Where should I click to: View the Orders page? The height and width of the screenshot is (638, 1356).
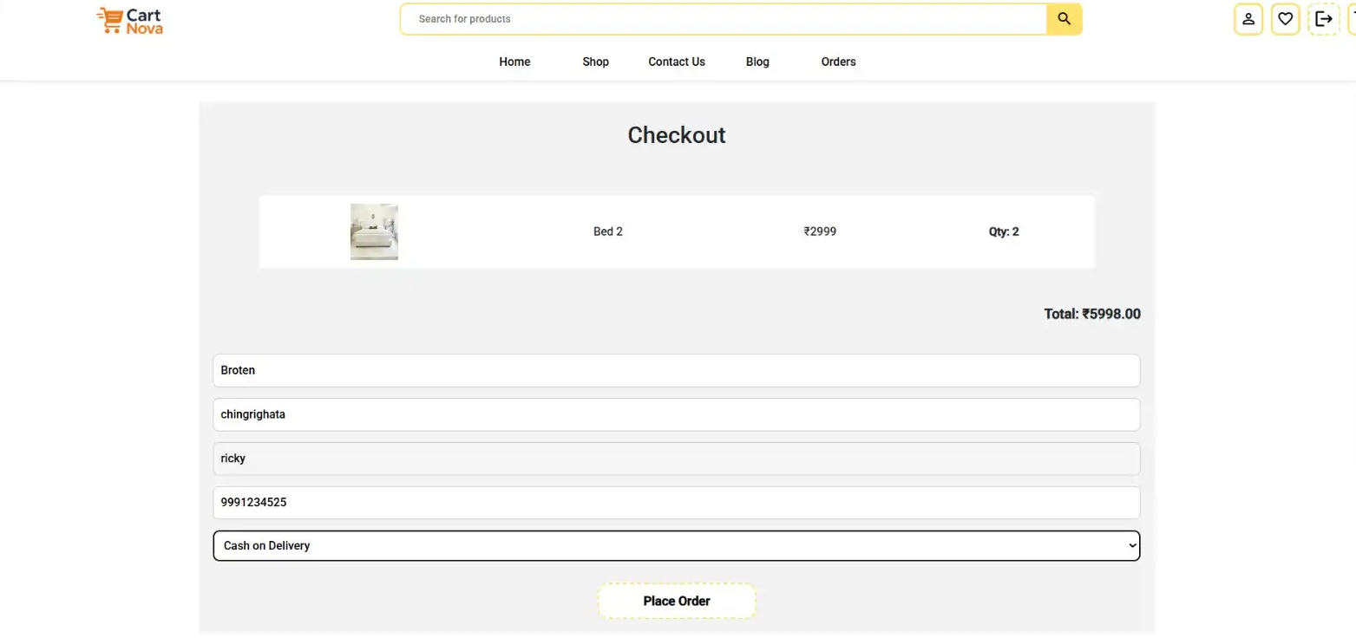tap(838, 62)
